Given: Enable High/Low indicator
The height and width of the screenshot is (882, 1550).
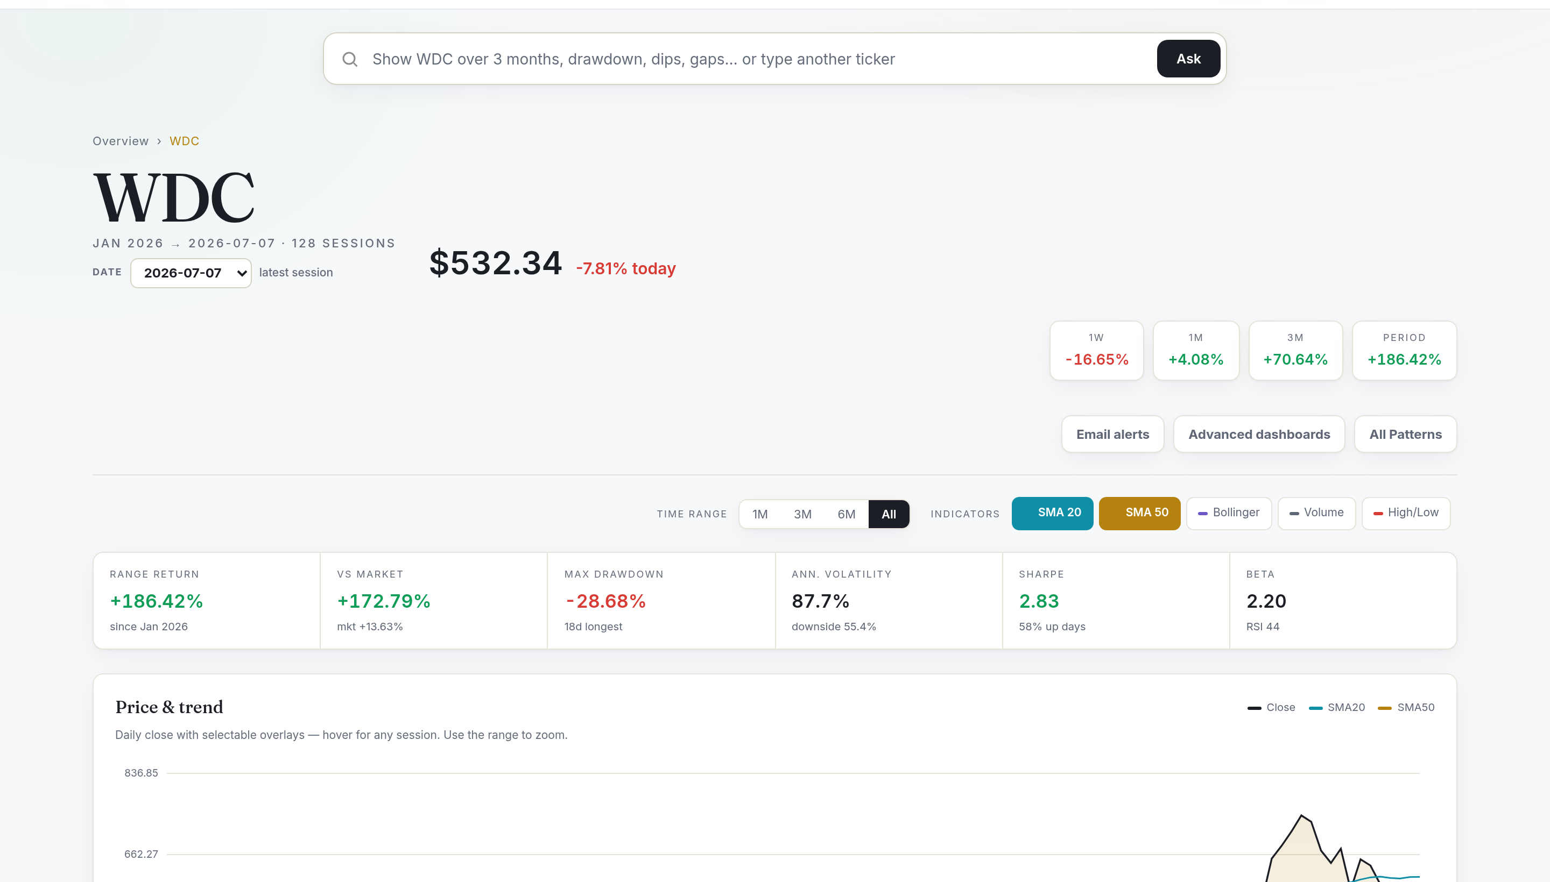Looking at the screenshot, I should tap(1406, 513).
